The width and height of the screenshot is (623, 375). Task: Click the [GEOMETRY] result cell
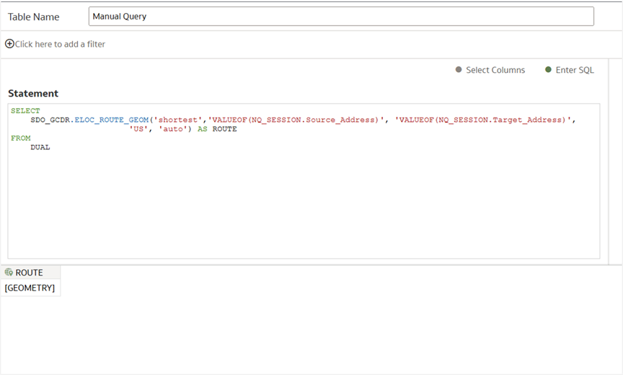30,288
